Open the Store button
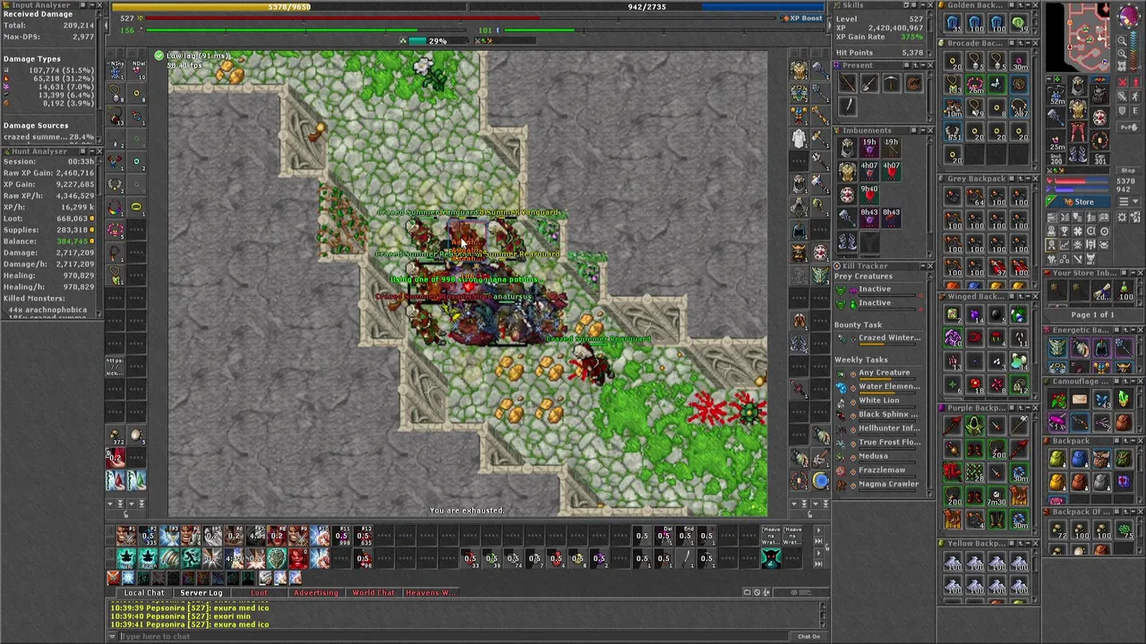The height and width of the screenshot is (644, 1146). [1078, 201]
